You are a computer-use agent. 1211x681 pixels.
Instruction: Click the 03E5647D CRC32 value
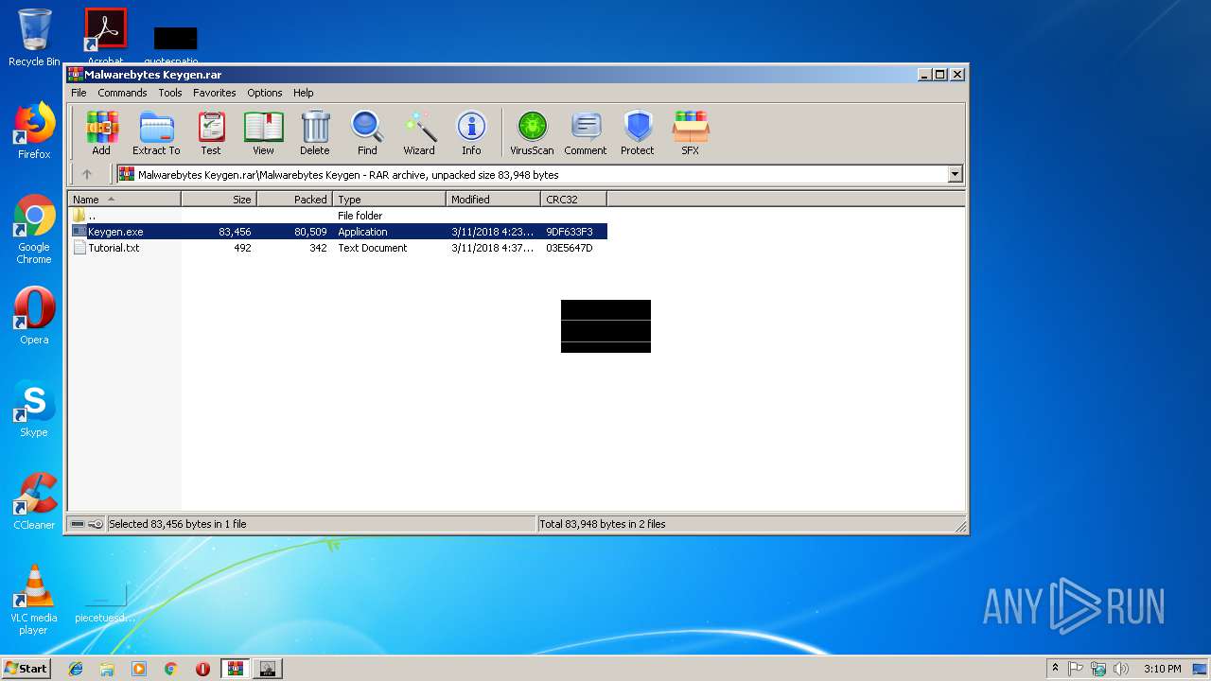point(570,248)
